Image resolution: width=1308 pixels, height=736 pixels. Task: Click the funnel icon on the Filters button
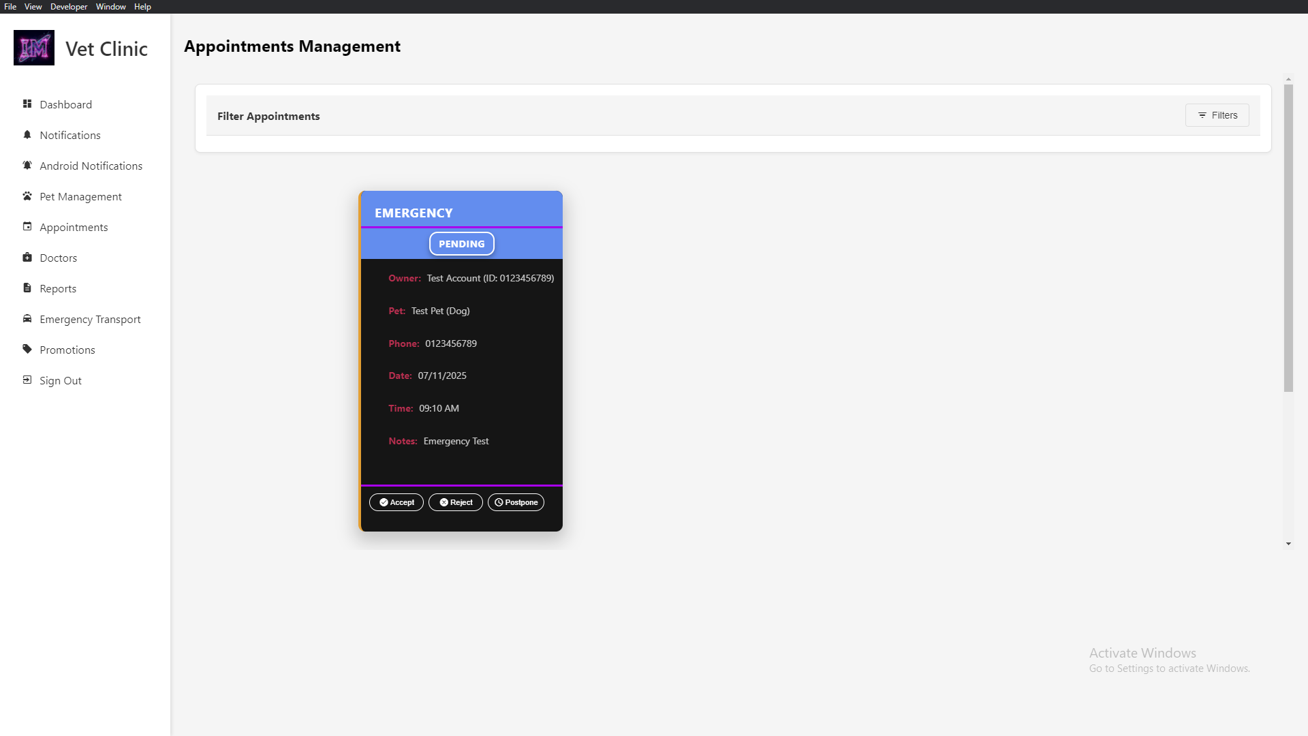1202,115
